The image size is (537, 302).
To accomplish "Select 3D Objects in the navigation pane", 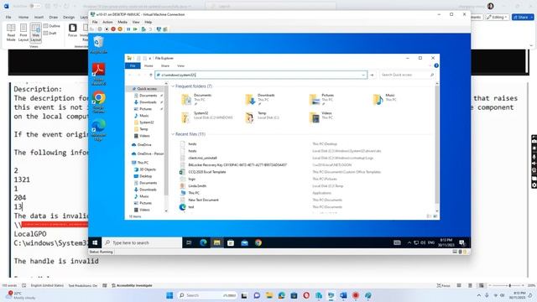I will pos(148,169).
